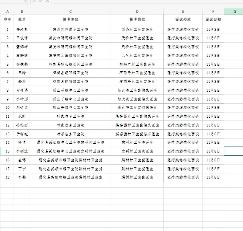Select the cell with serial number 15

(x=8, y=151)
